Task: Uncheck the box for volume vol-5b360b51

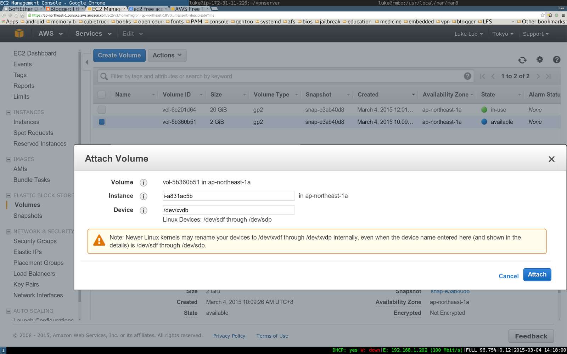Action: coord(102,122)
